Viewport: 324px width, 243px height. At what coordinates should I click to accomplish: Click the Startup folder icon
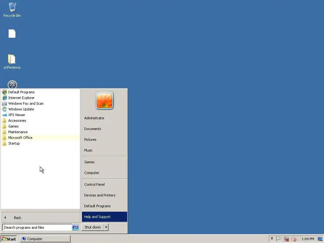coord(4,143)
